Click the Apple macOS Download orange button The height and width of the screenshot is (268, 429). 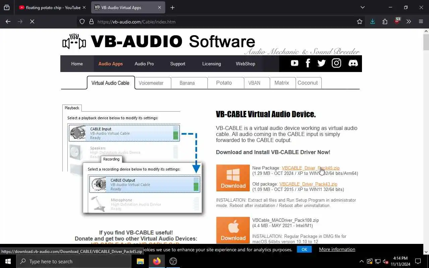tap(233, 230)
